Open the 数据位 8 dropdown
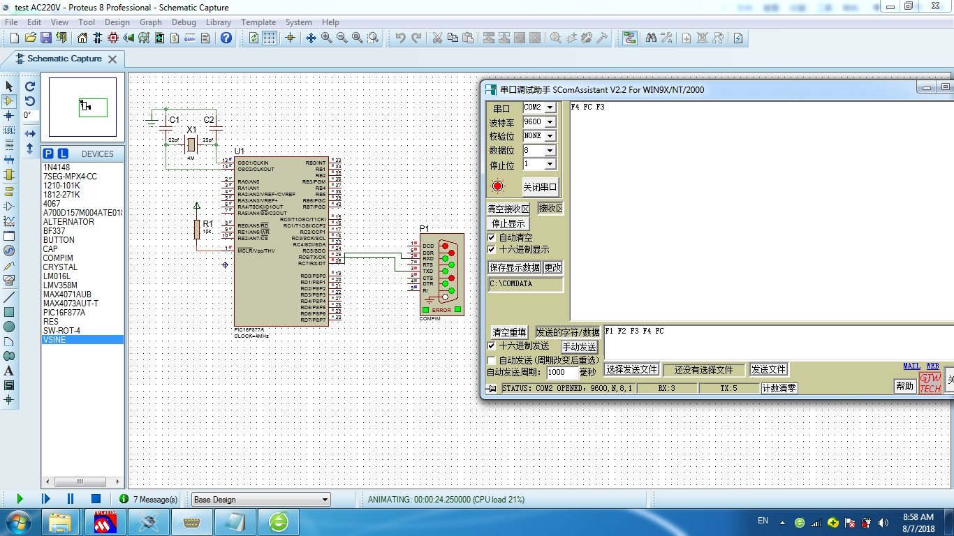954x536 pixels. pyautogui.click(x=550, y=150)
